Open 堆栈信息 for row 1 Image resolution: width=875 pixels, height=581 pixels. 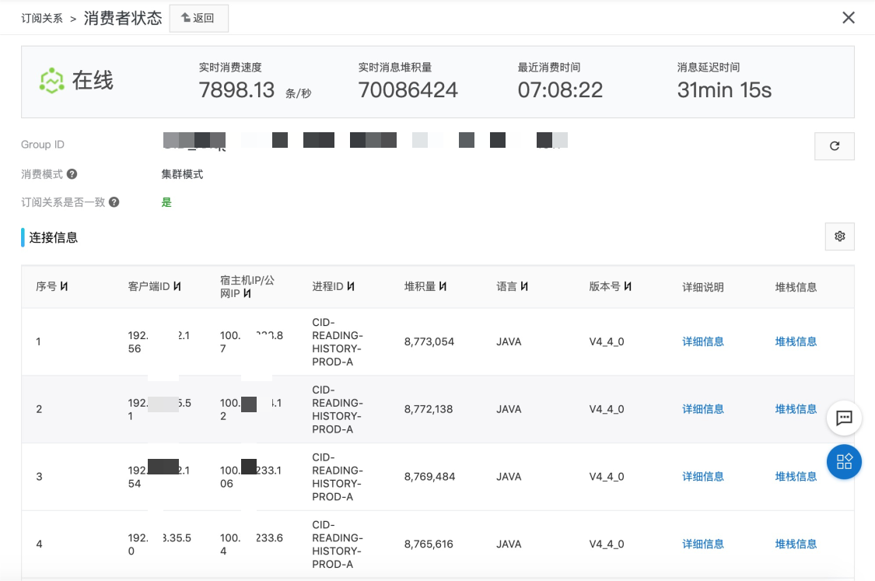796,341
